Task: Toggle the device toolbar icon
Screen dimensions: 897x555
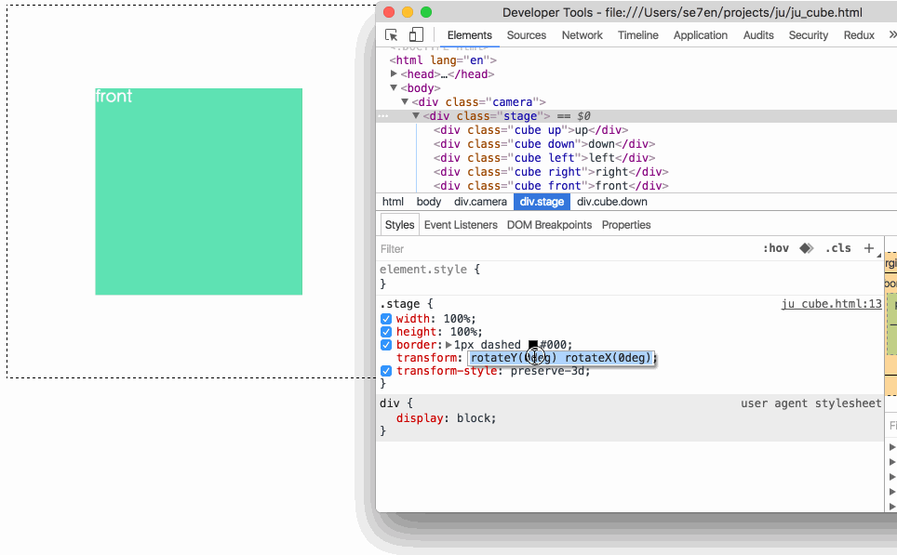Action: pyautogui.click(x=415, y=33)
